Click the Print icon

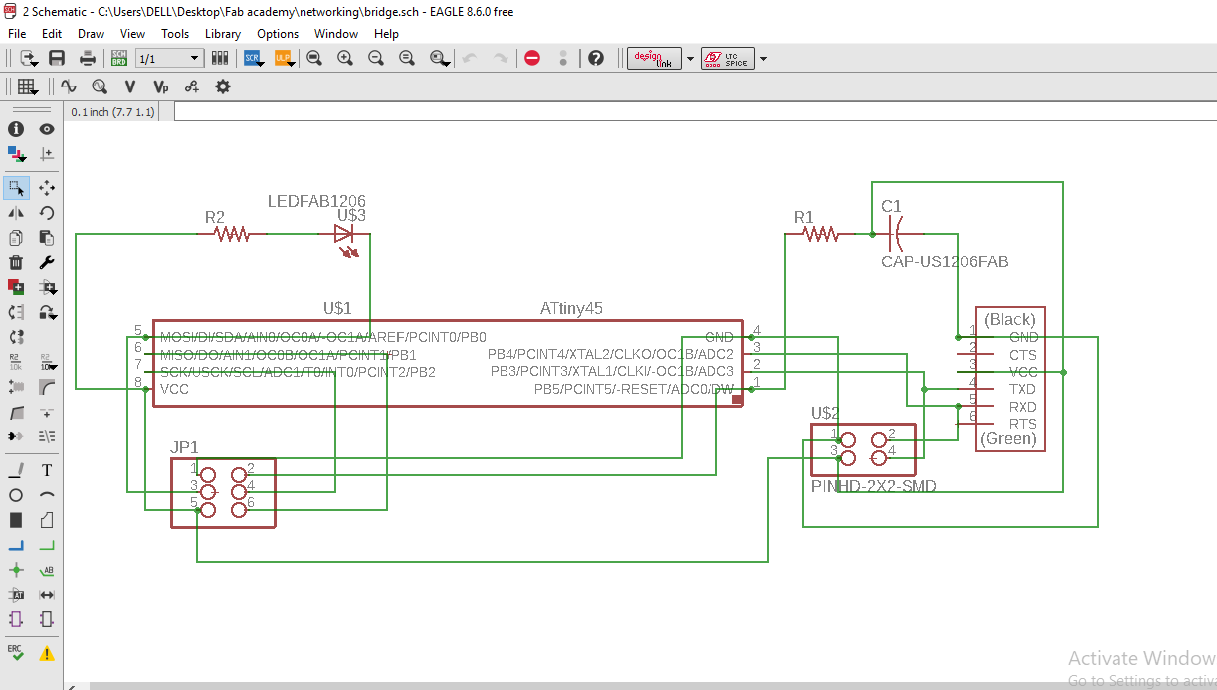(88, 58)
